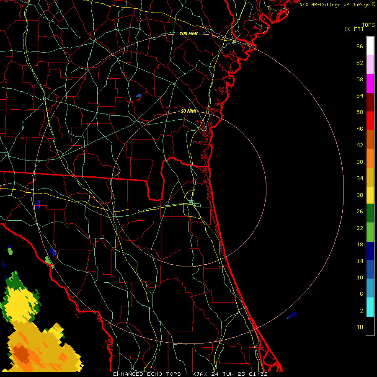The height and width of the screenshot is (377, 377).
Task: Click the small blue echo north of the 50 NMI ring
Action: point(138,96)
